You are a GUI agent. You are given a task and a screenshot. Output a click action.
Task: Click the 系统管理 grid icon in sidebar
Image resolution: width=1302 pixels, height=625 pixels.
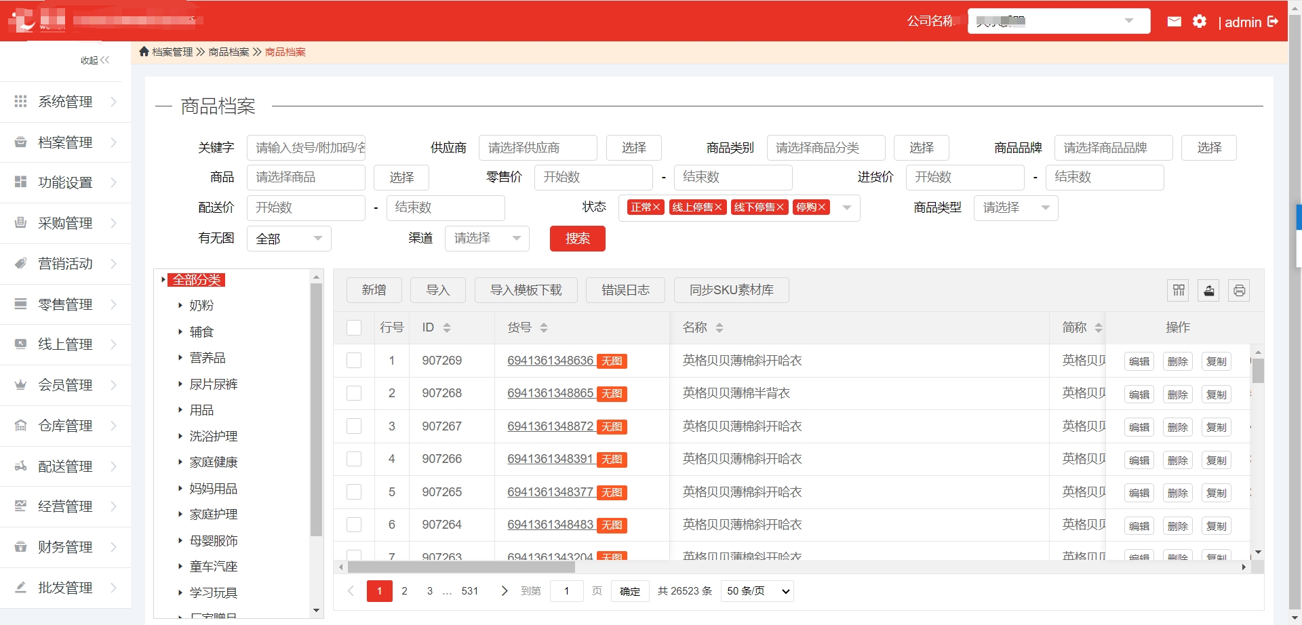pos(20,101)
